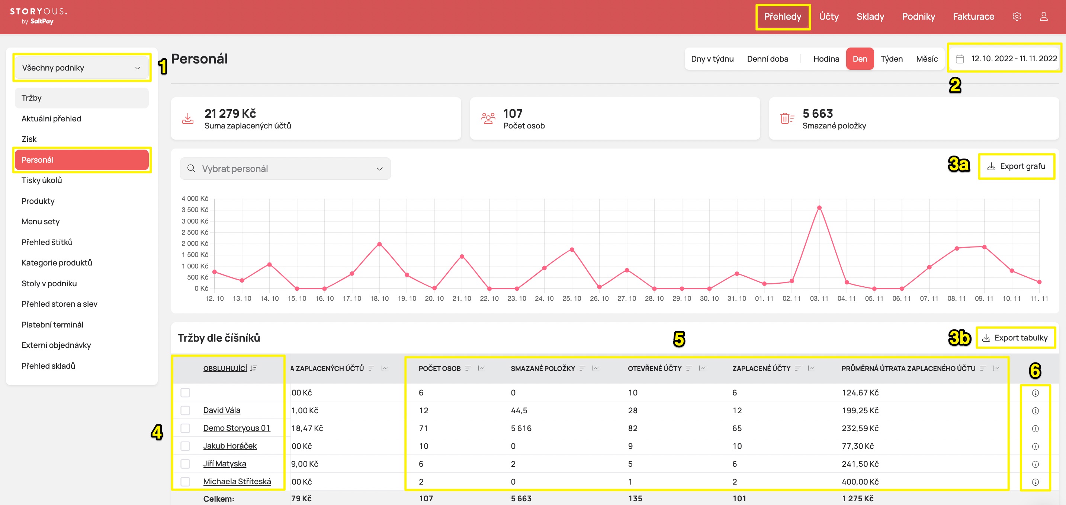Click the Storyous logo
Viewport: 1066px width, 505px height.
tap(38, 16)
